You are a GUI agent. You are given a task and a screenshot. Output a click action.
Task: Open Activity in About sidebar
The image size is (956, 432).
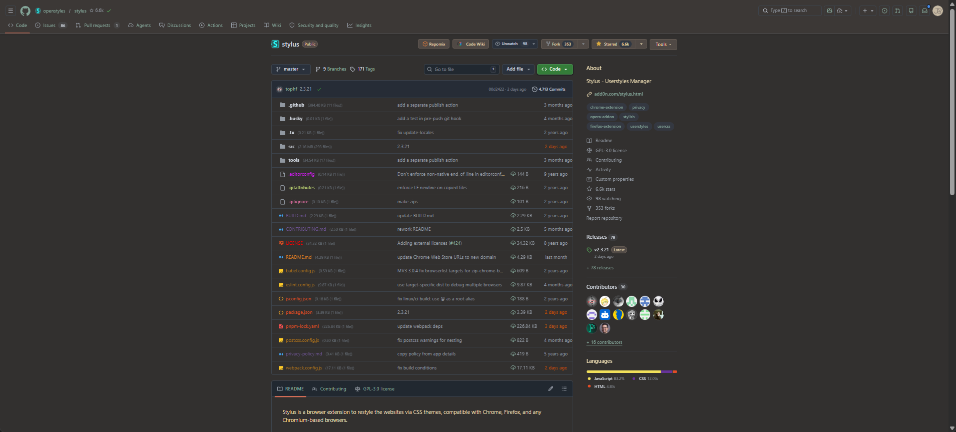point(603,170)
